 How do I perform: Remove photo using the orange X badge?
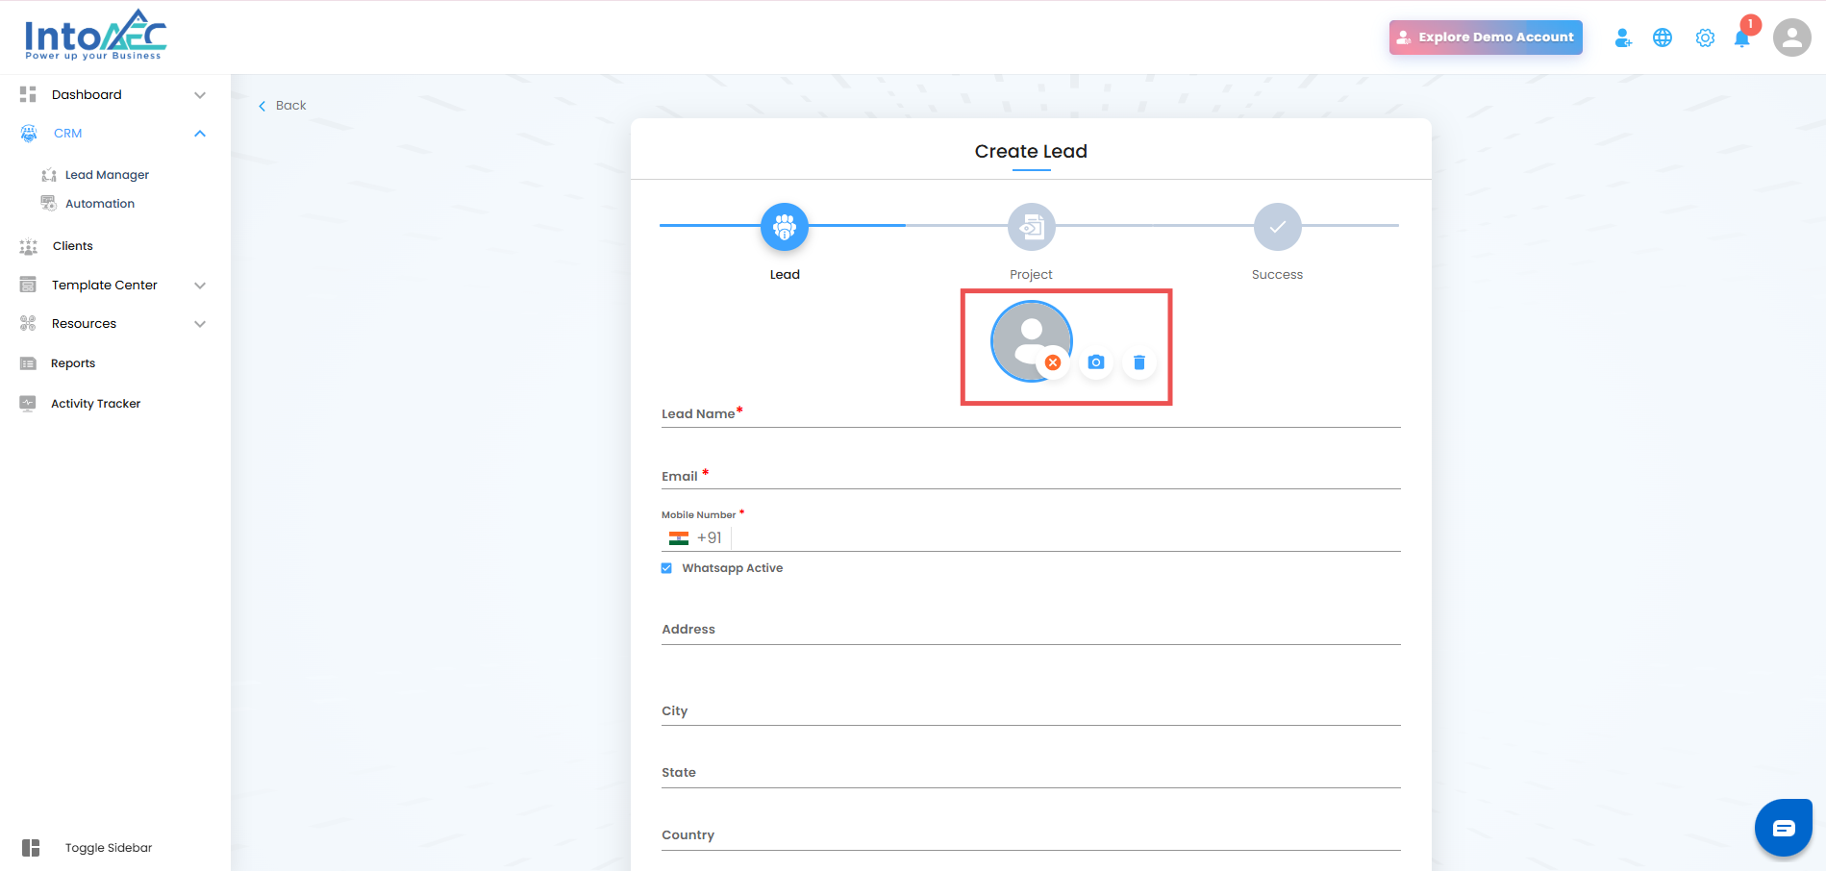click(x=1053, y=362)
